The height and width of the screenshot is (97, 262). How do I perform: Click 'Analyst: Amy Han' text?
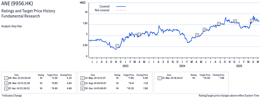point(12,26)
